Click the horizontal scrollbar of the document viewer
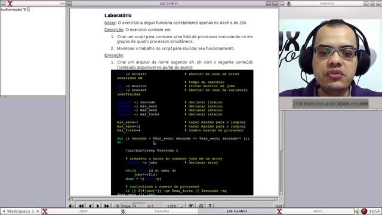This screenshot has height=215, width=382. 174,199
